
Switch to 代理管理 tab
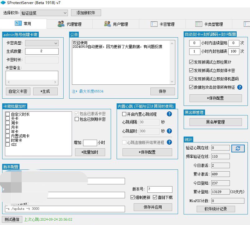tap(69, 24)
